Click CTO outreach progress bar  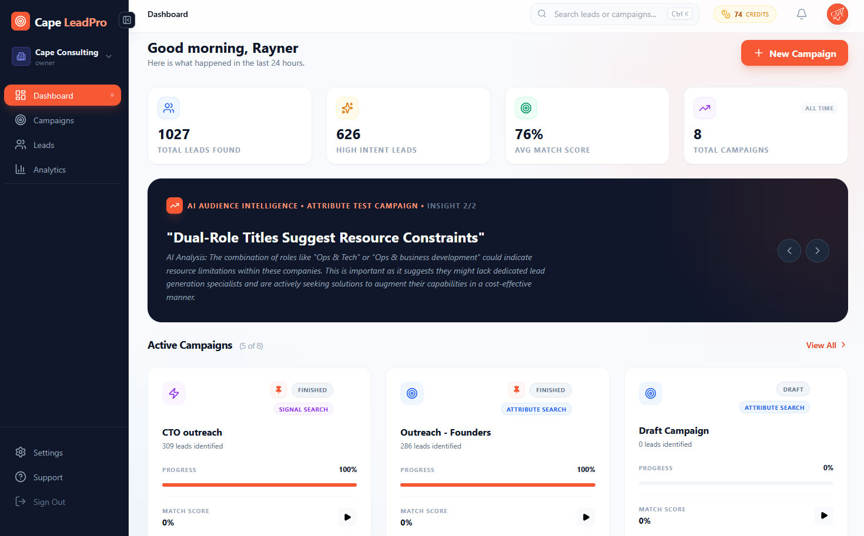259,485
